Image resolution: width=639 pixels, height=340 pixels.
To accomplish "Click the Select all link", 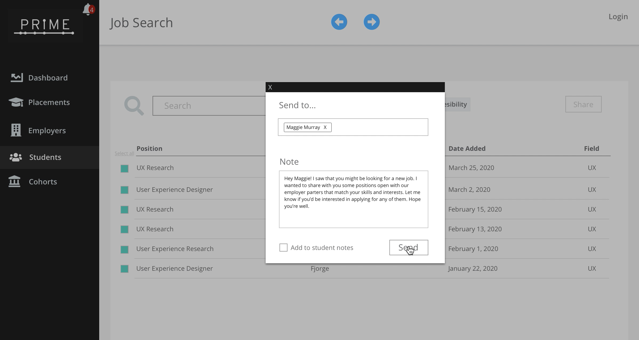I will click(x=124, y=153).
